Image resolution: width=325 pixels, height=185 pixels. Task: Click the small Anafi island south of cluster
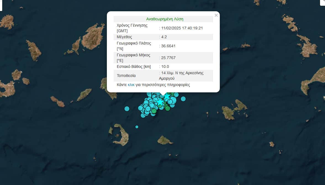tap(165, 140)
